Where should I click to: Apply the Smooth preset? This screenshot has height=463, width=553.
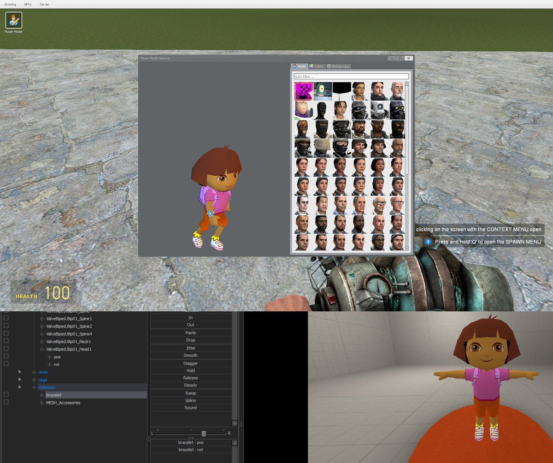tap(191, 355)
